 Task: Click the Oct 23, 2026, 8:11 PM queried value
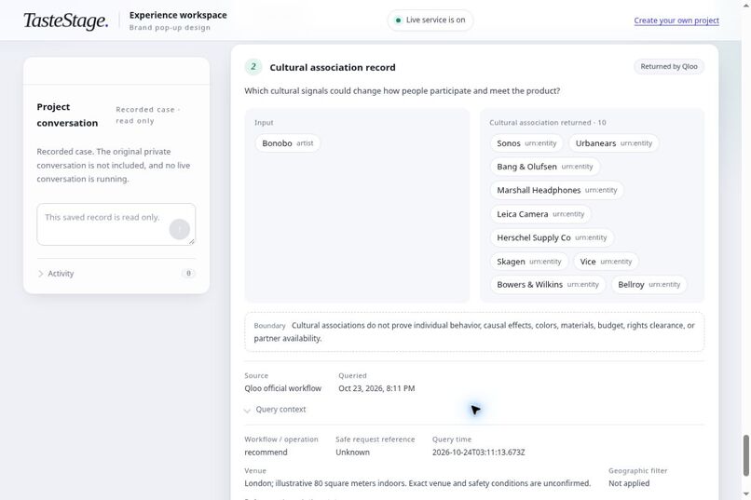[376, 388]
